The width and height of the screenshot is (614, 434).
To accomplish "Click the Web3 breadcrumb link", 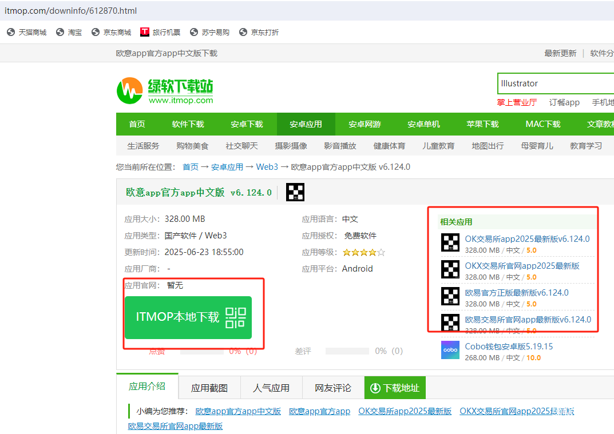I will [267, 167].
